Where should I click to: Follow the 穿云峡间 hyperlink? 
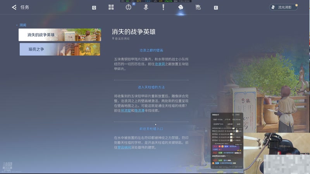coord(124,147)
